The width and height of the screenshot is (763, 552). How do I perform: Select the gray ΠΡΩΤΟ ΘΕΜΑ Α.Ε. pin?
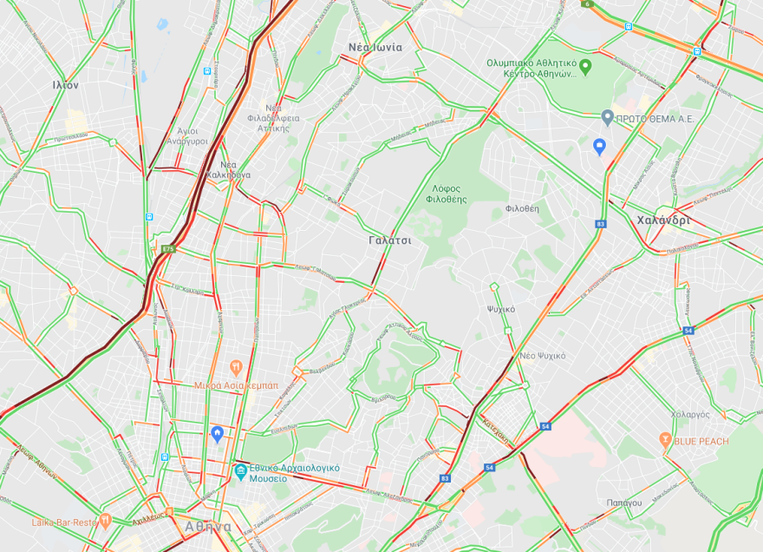click(607, 118)
